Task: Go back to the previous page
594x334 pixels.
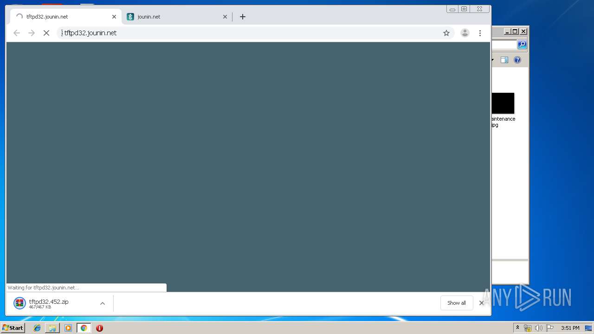Action: [17, 33]
